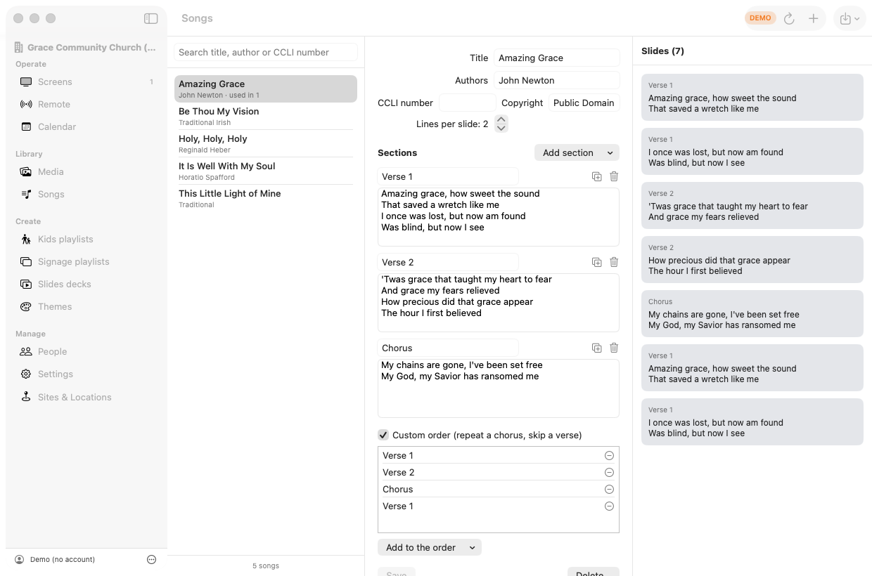The image size is (872, 576).
Task: Select the Chorus slide preview
Action: tap(752, 313)
